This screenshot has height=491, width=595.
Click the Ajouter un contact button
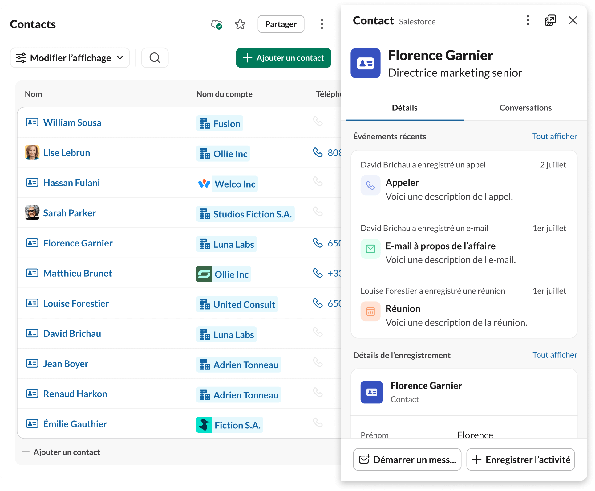(x=283, y=58)
